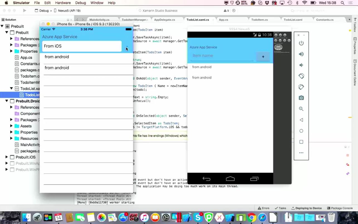Expand the Prebuilt.iOS project

point(7,157)
